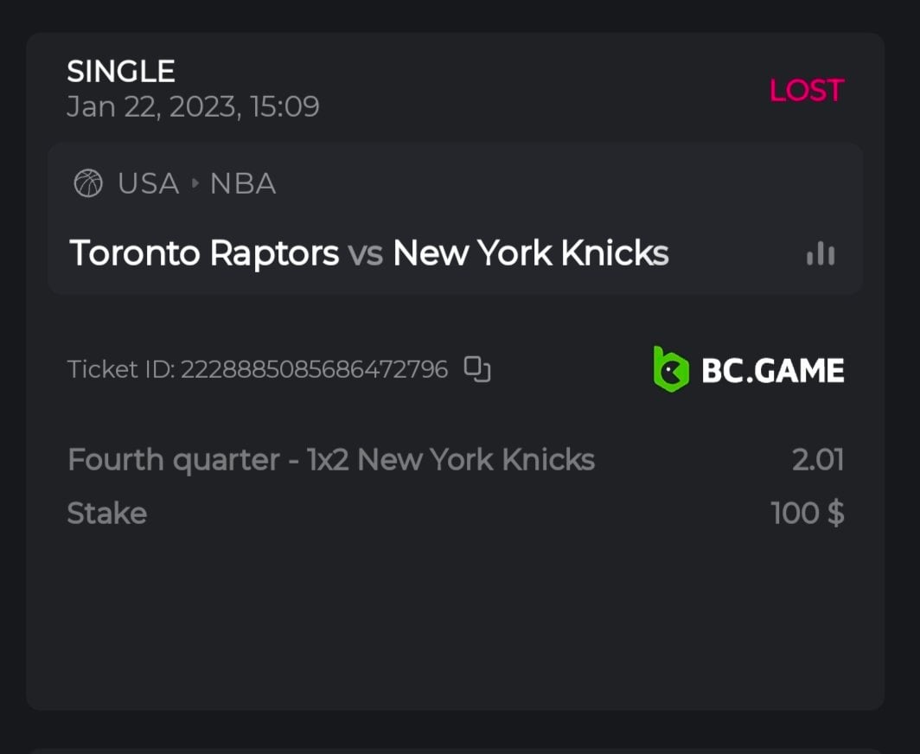Click the arrow between USA and NBA
Image resolution: width=920 pixels, height=754 pixels.
click(x=195, y=184)
